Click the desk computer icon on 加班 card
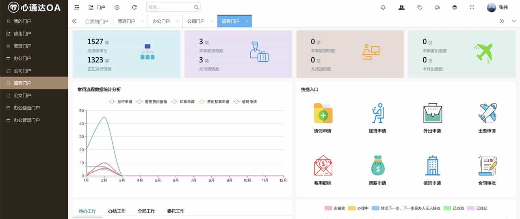Image resolution: width=520 pixels, height=219 pixels. 371,52
